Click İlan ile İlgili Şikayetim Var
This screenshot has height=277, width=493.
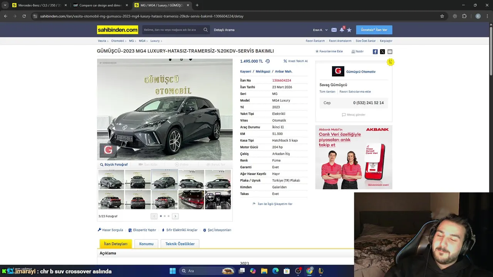click(x=273, y=204)
